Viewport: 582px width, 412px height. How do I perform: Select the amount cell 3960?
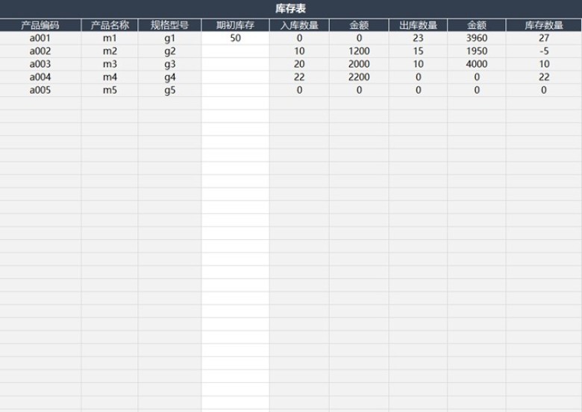477,38
